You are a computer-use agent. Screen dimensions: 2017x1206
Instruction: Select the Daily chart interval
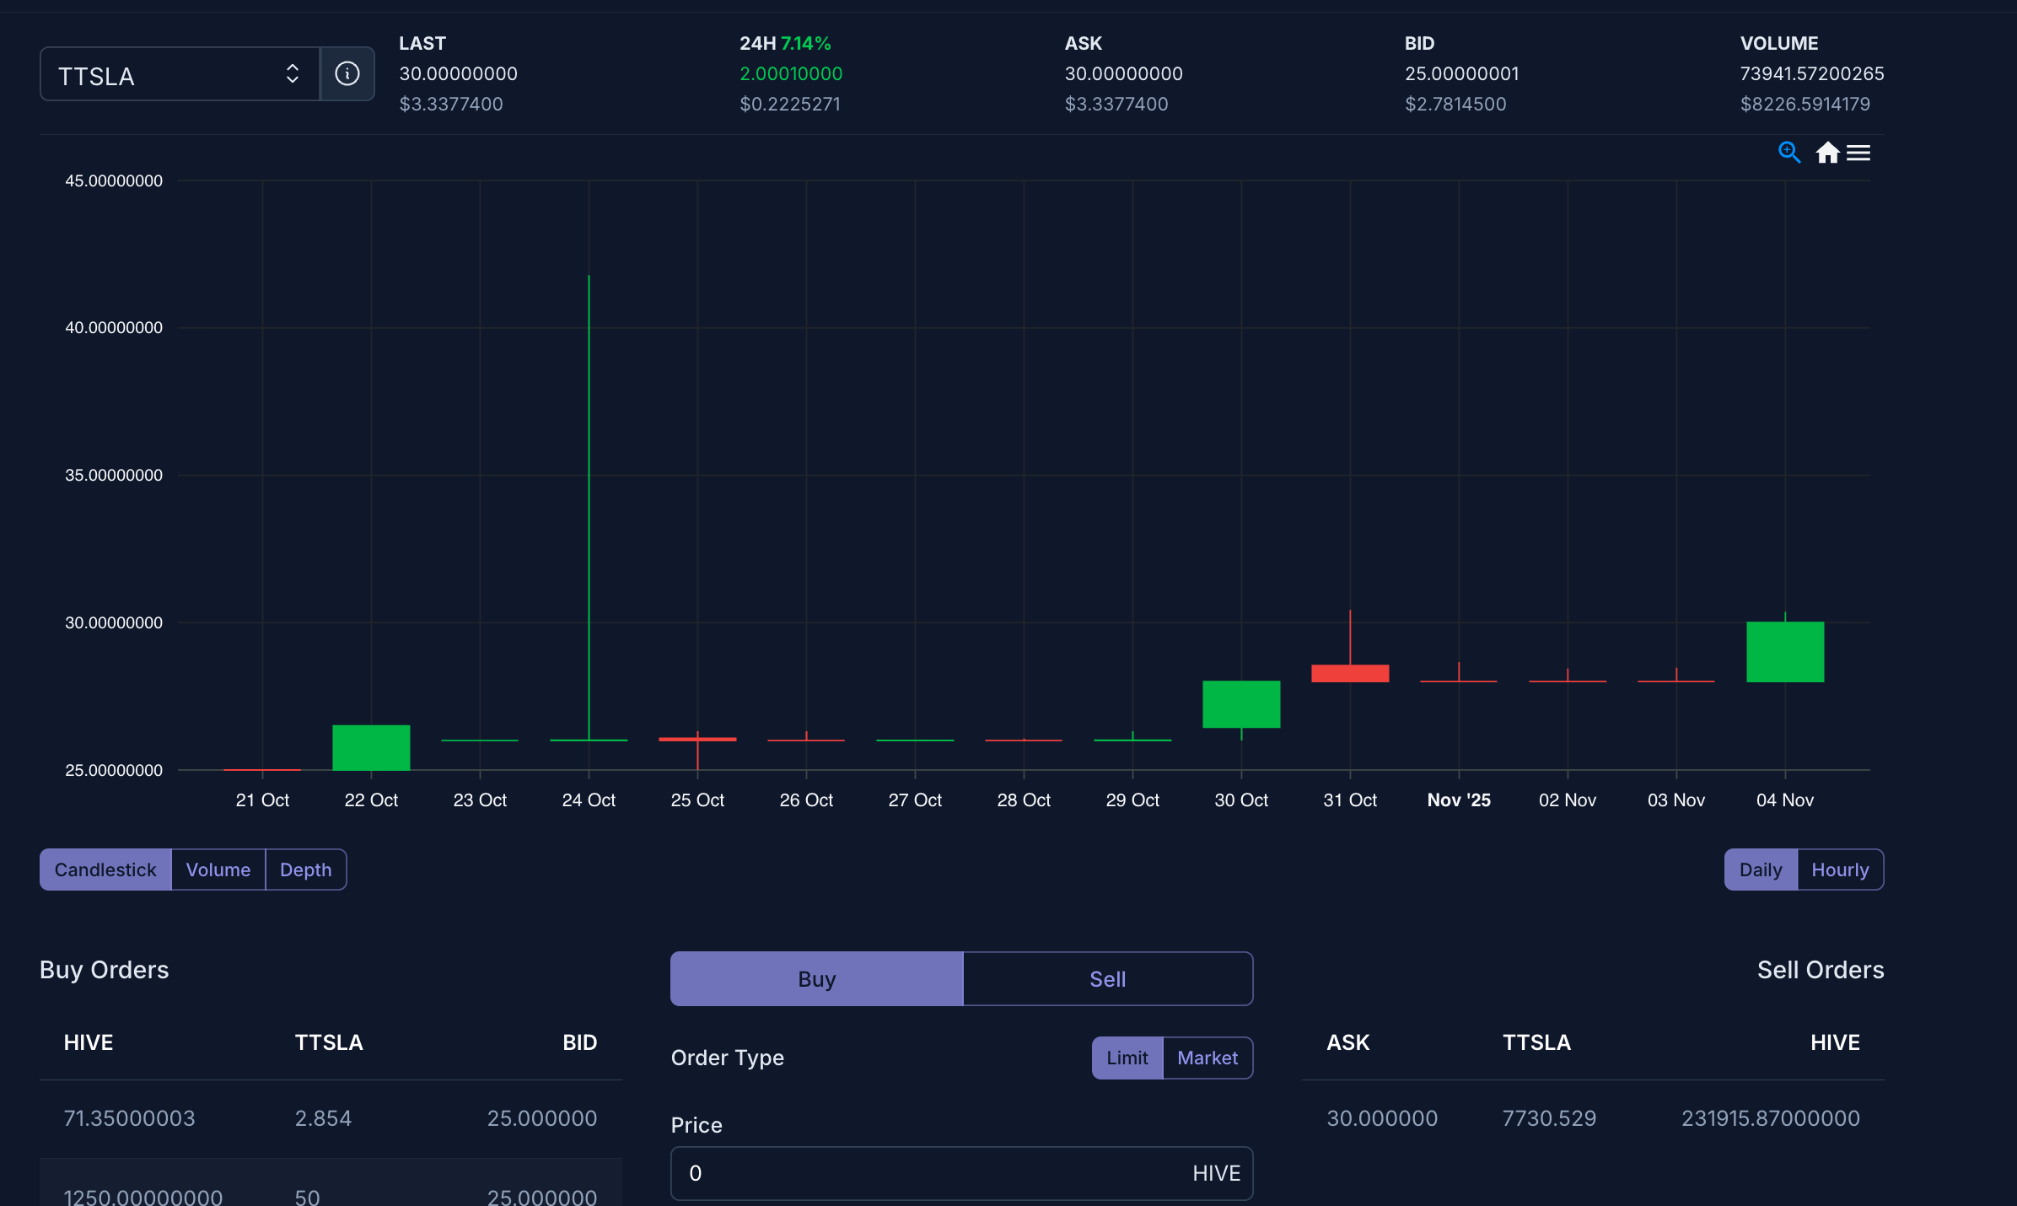1760,870
